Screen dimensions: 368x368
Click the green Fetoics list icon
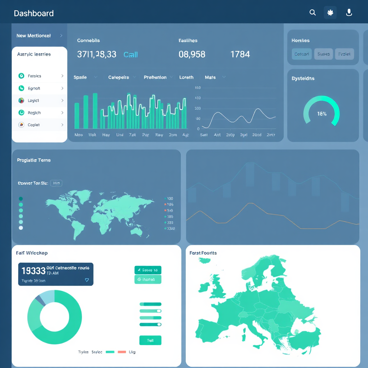[21, 76]
